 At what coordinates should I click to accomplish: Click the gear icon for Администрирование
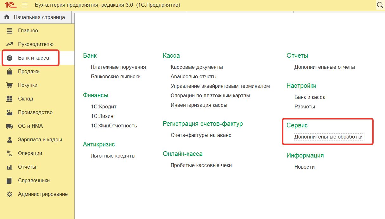9,194
